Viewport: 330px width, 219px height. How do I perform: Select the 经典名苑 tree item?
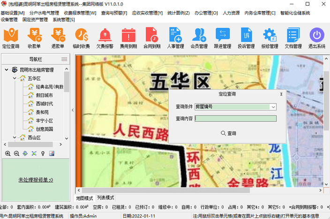point(50,87)
